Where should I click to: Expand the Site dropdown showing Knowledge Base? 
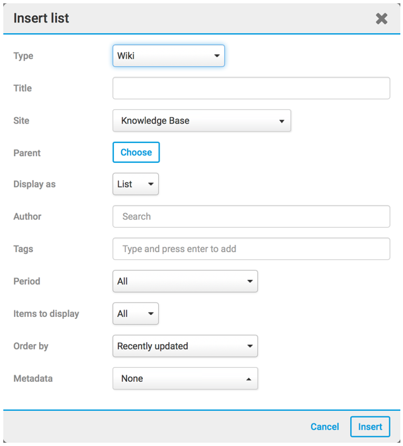(202, 121)
